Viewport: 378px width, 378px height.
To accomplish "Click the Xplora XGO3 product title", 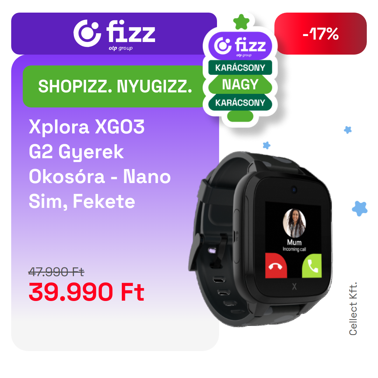I will 100,164.
